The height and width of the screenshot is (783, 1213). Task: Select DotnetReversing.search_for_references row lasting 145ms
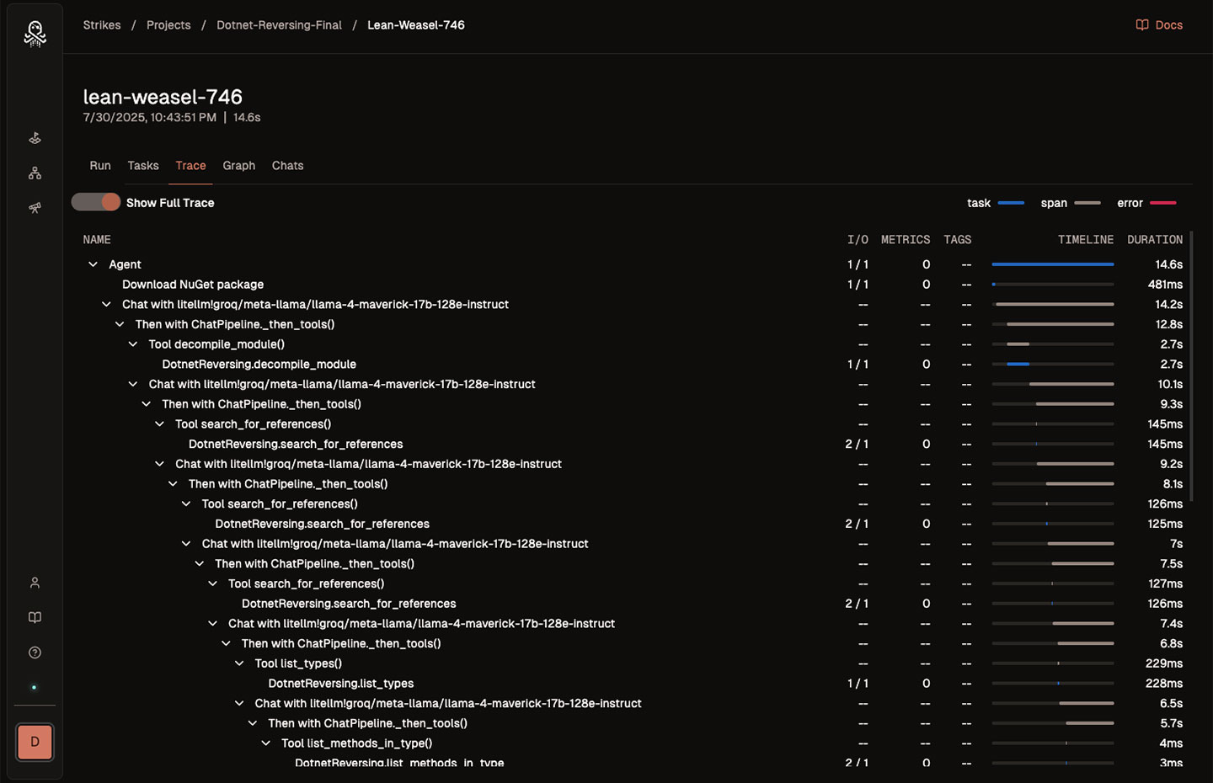[633, 444]
